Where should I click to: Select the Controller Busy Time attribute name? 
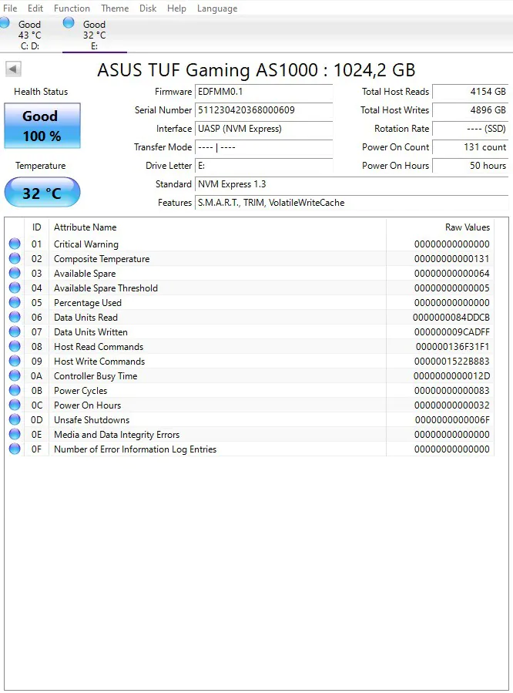pos(96,376)
